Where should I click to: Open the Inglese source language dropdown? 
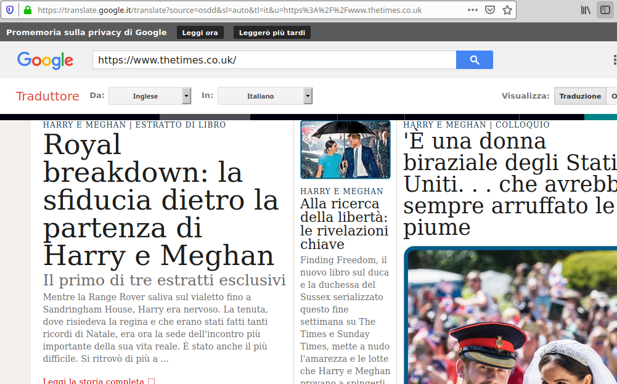click(150, 96)
